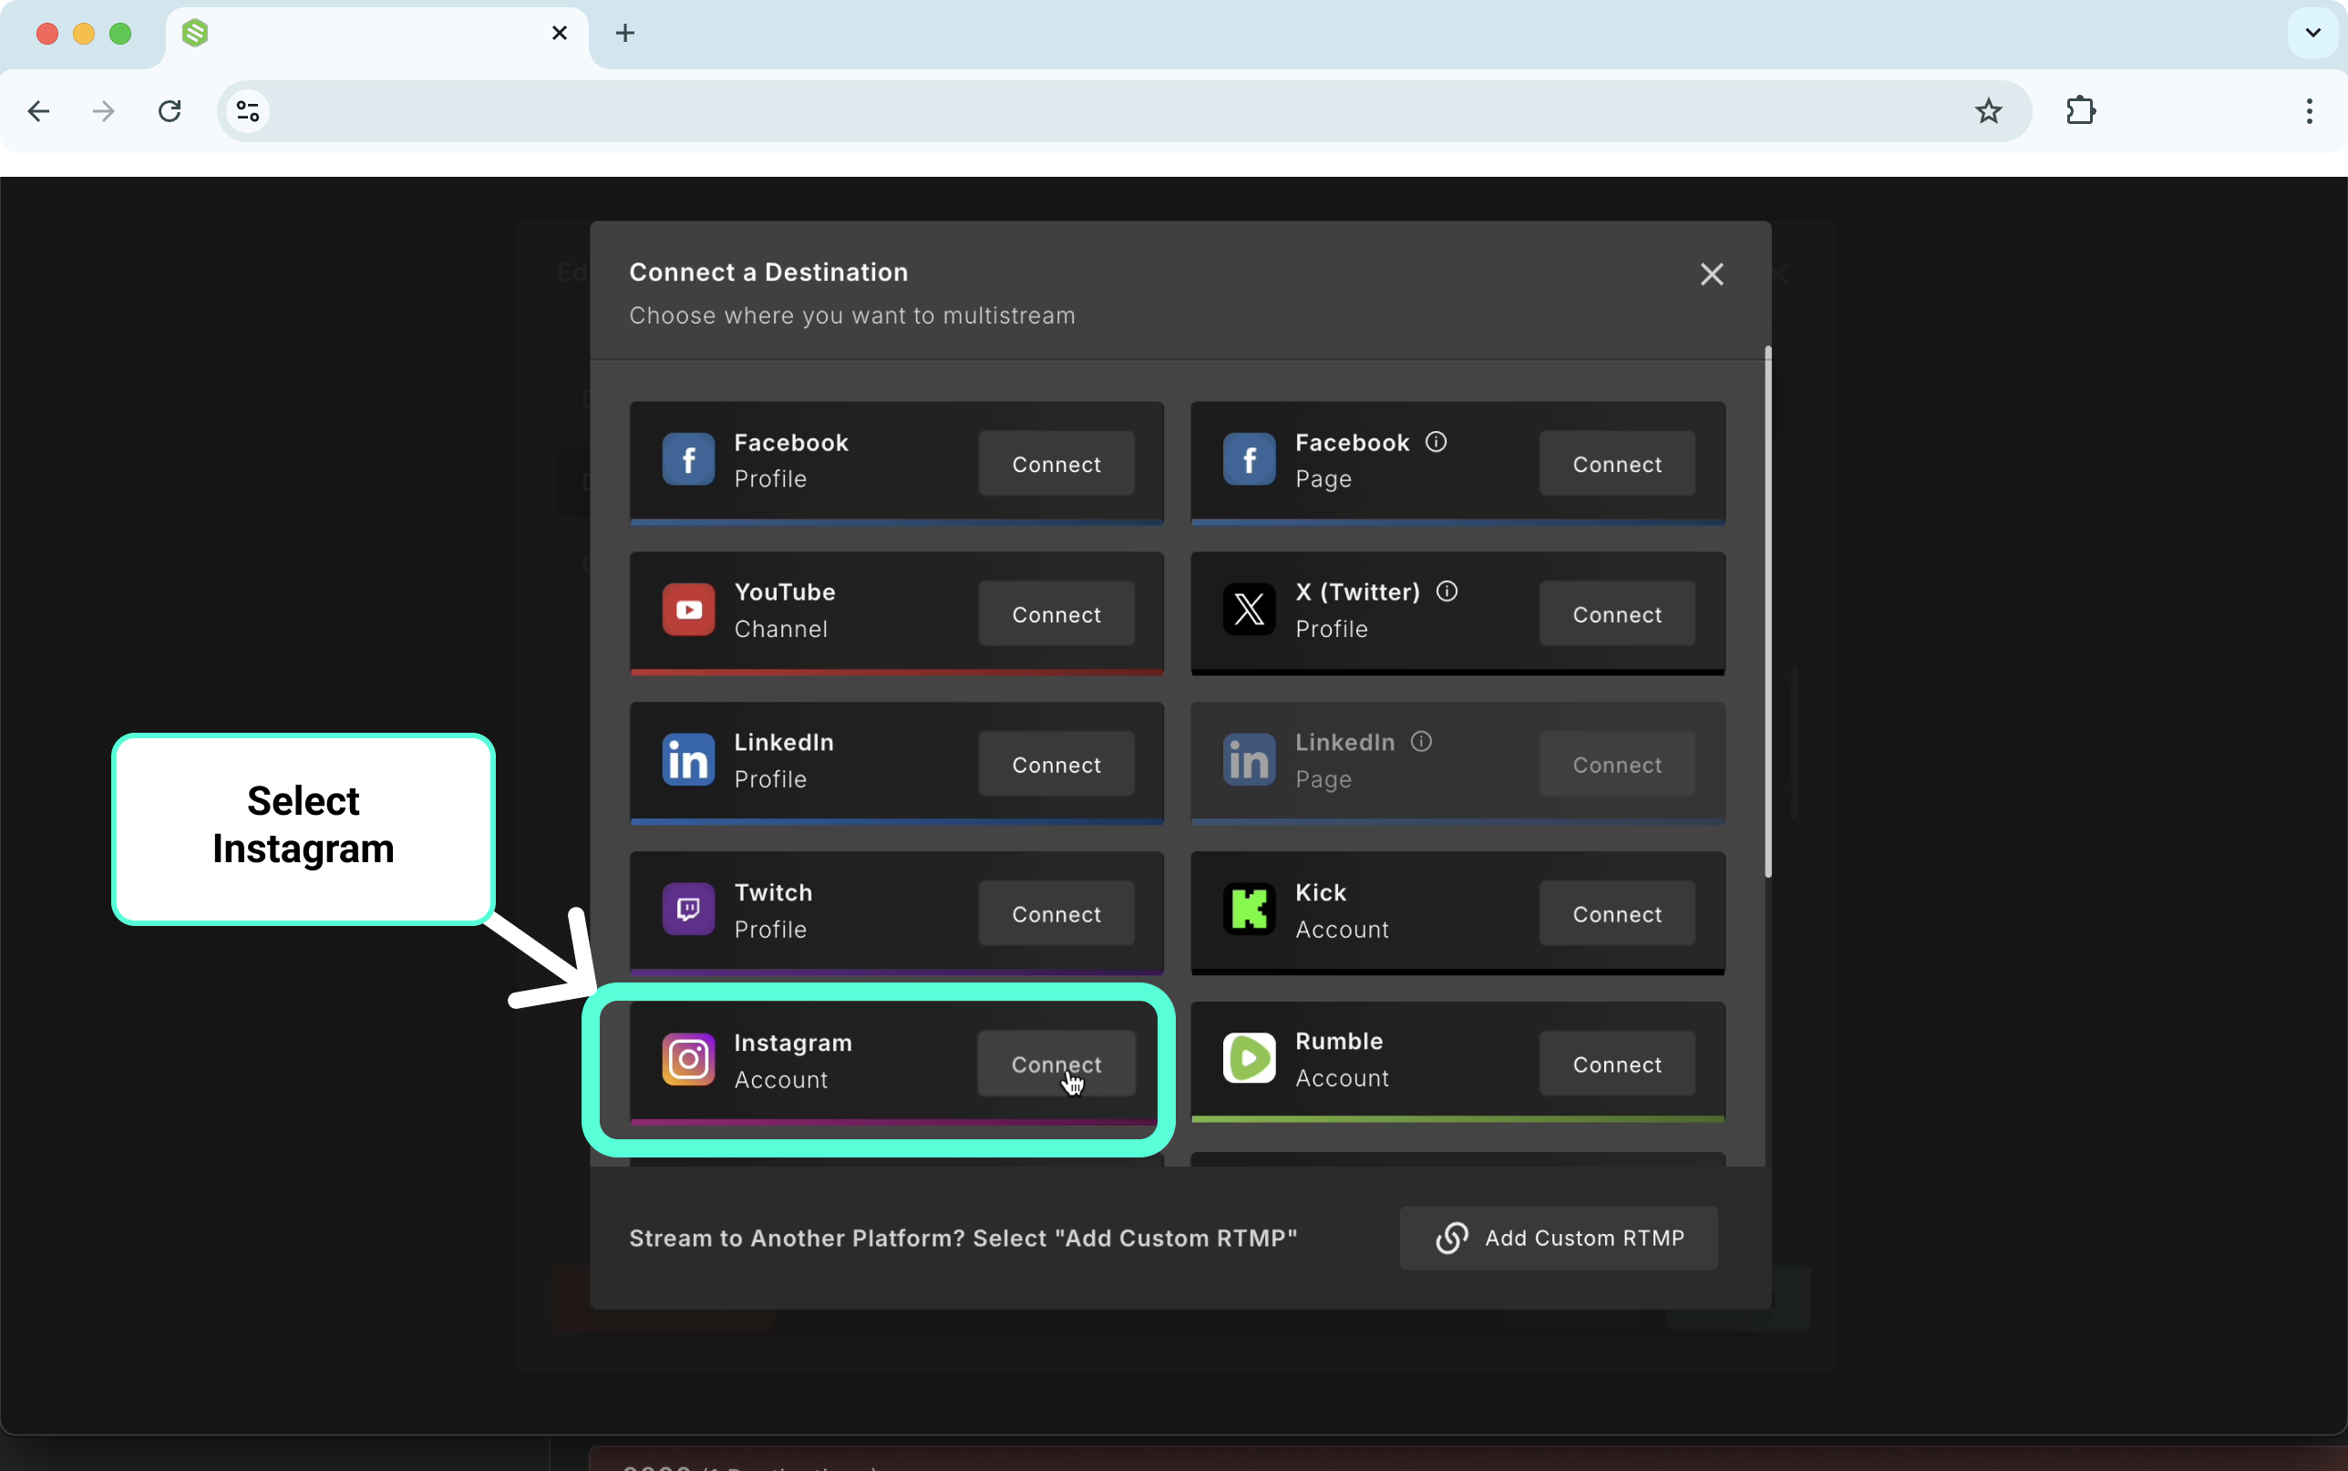Connect a Kick Account
This screenshot has width=2348, height=1471.
[1617, 914]
